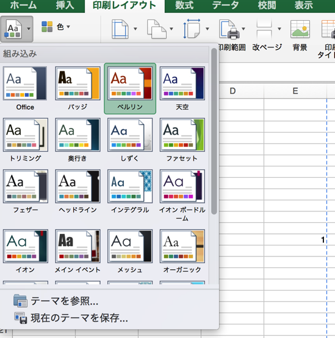Select the トリミング theme
The width and height of the screenshot is (335, 338).
(x=25, y=140)
